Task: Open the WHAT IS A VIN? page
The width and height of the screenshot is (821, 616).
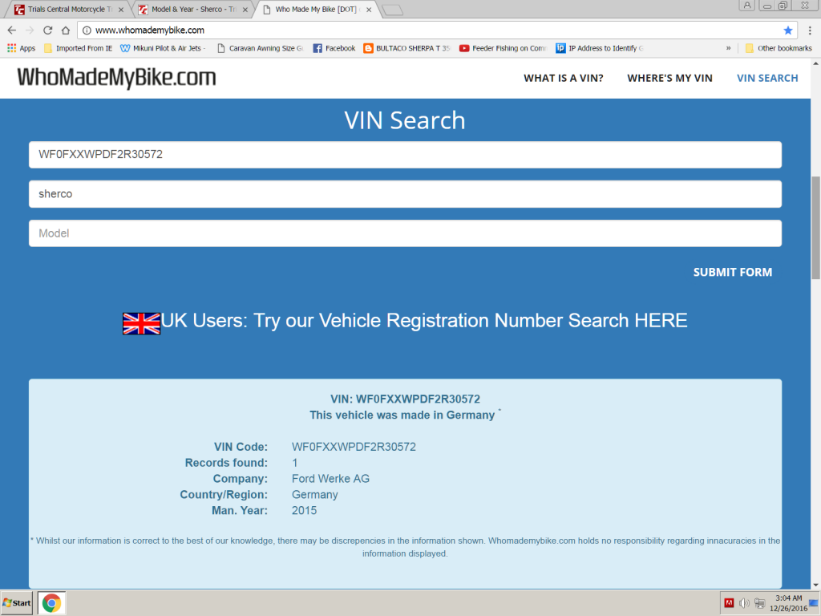Action: pyautogui.click(x=563, y=78)
